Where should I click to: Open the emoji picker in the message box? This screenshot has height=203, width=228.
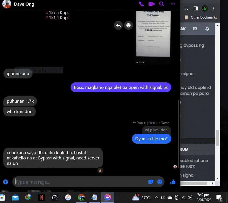(160, 182)
